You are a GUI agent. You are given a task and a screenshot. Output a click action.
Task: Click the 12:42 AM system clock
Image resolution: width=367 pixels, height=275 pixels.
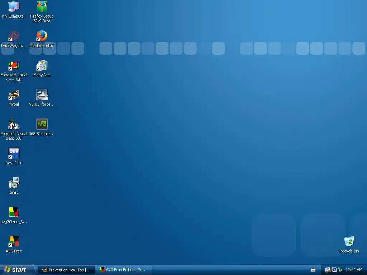click(x=354, y=270)
